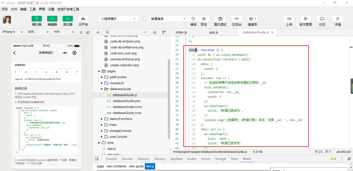Switch to the app.js editor tab
This screenshot has height=171, width=353.
214,32
